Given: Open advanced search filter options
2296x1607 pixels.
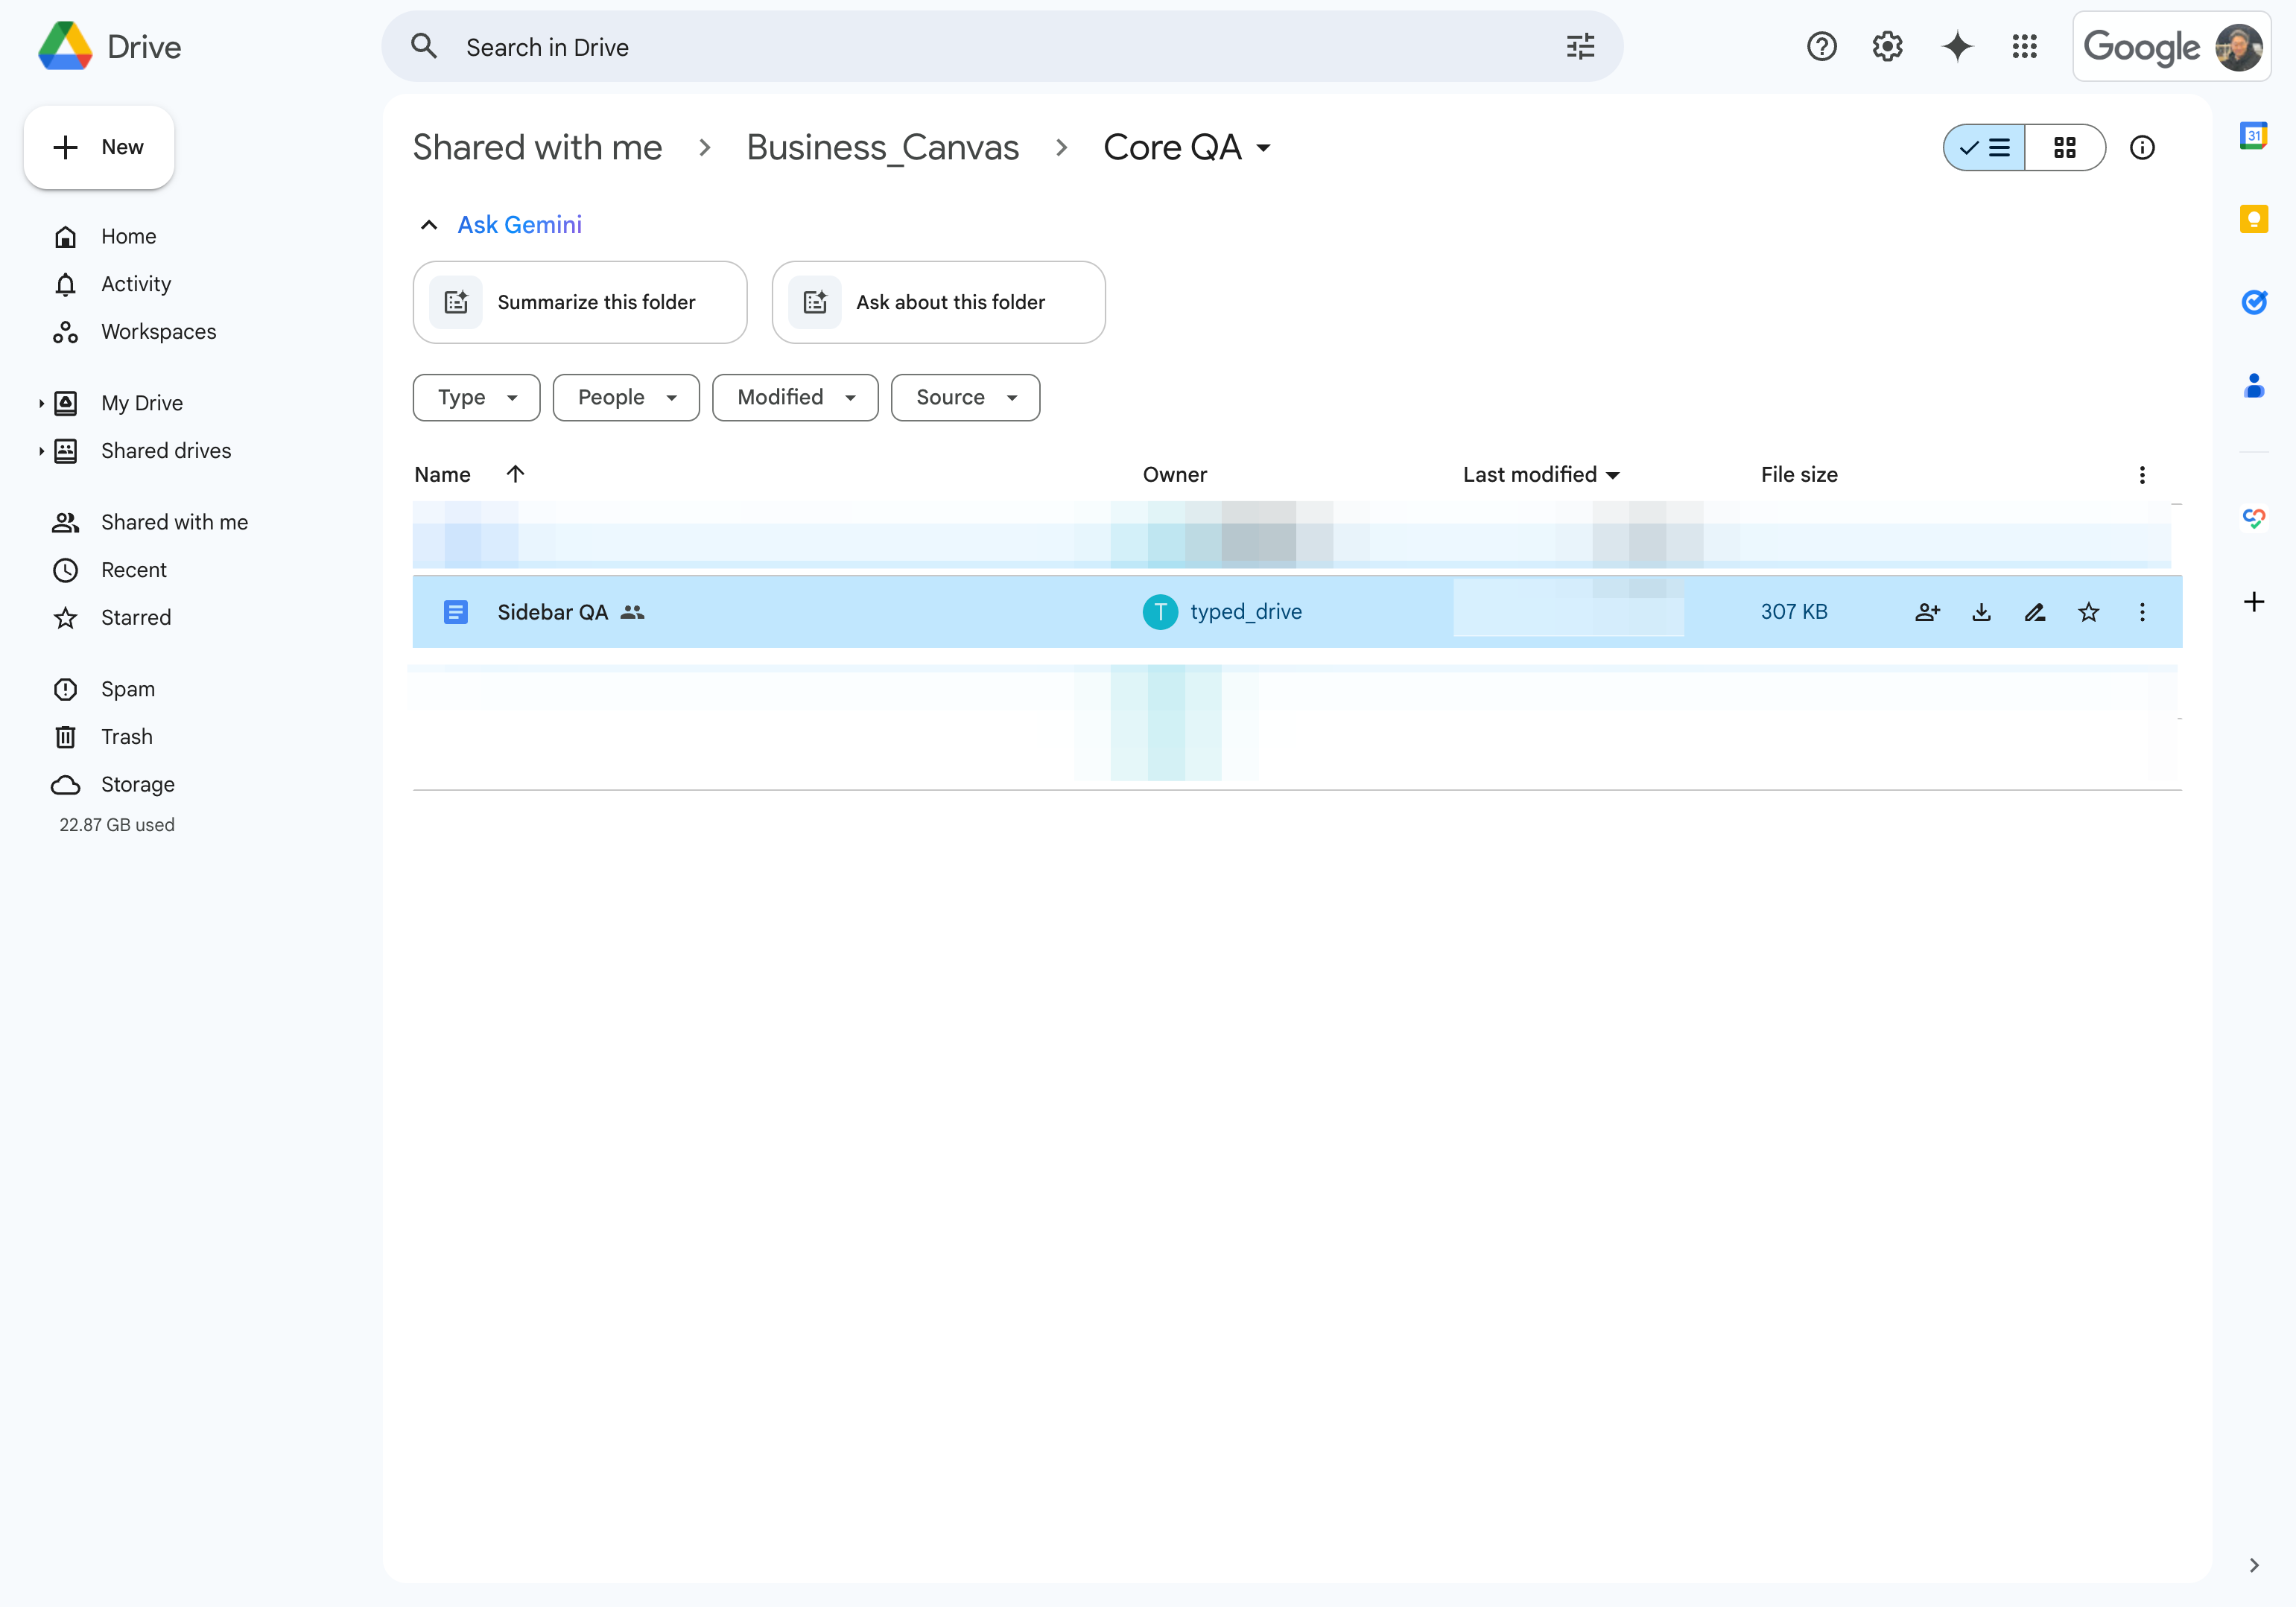Looking at the screenshot, I should (x=1580, y=47).
